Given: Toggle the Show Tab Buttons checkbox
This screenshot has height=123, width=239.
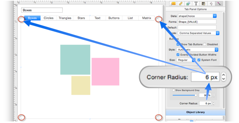Looking at the screenshot, I should click(x=178, y=44).
